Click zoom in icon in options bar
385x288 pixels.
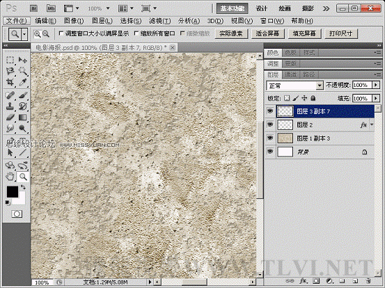tap(38, 34)
